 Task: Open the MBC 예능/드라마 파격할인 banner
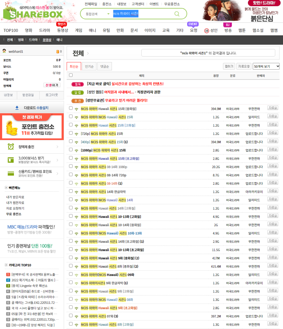(31, 229)
